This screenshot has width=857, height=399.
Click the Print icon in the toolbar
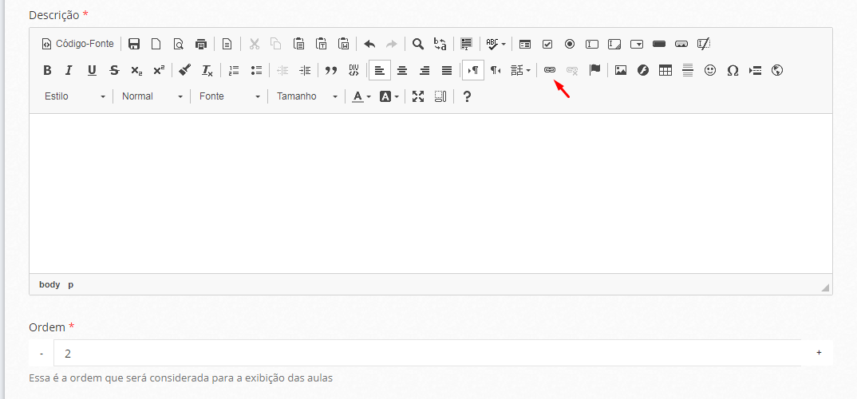pyautogui.click(x=201, y=44)
